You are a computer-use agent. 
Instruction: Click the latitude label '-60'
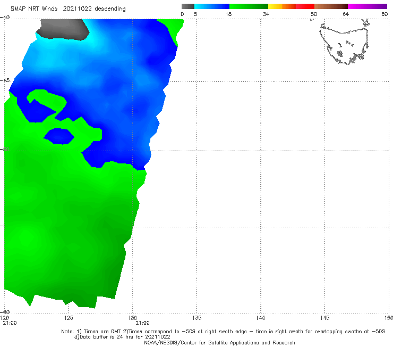pyautogui.click(x=5, y=312)
